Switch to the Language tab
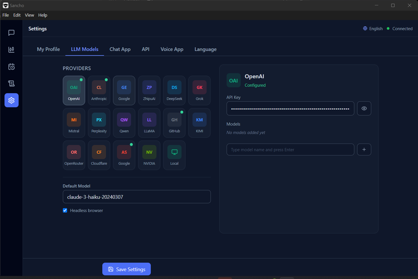 (x=205, y=49)
